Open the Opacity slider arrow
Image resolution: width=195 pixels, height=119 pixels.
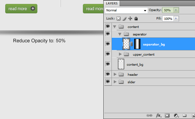176,10
